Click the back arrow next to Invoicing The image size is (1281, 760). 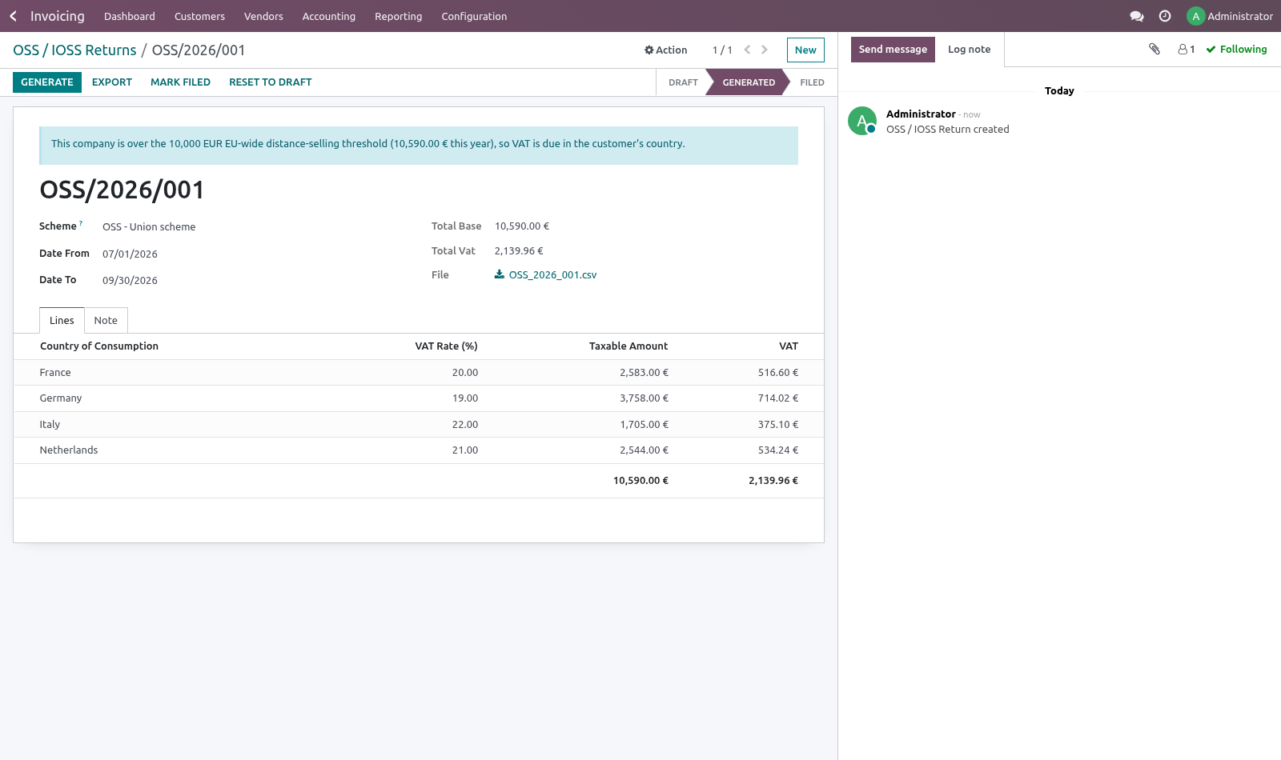pos(13,16)
